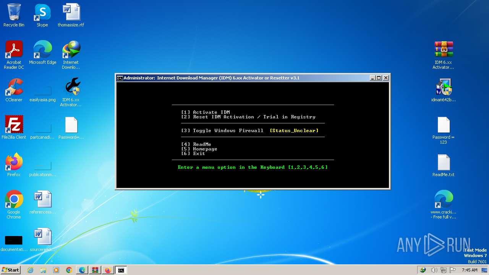Click the active cmd taskbar button
The image size is (489, 275).
[121, 270]
